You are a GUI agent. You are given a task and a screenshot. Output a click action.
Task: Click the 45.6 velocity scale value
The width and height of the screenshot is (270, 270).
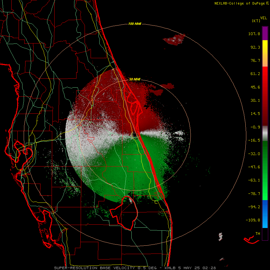point(255,87)
